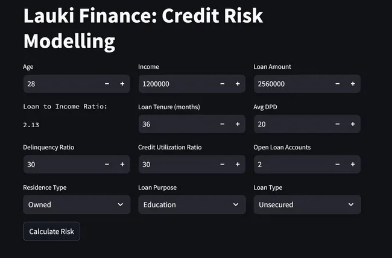Open the Loan Type dropdown
392x258 pixels.
click(x=306, y=204)
